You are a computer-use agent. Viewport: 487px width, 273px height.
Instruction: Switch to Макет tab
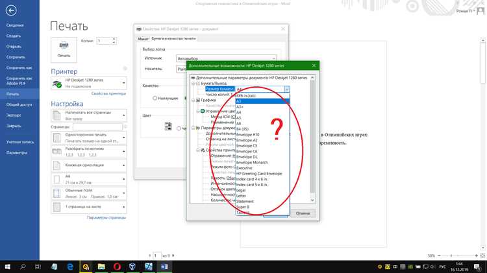click(x=144, y=39)
